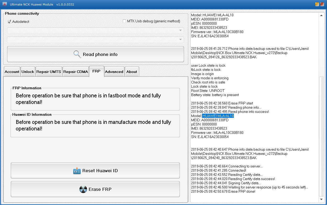Viewport: 327px width, 205px height.
Task: Click the log panel scrollbar thumb
Action: 322,136
